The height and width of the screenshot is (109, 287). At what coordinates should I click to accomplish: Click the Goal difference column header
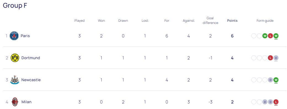point(210,20)
